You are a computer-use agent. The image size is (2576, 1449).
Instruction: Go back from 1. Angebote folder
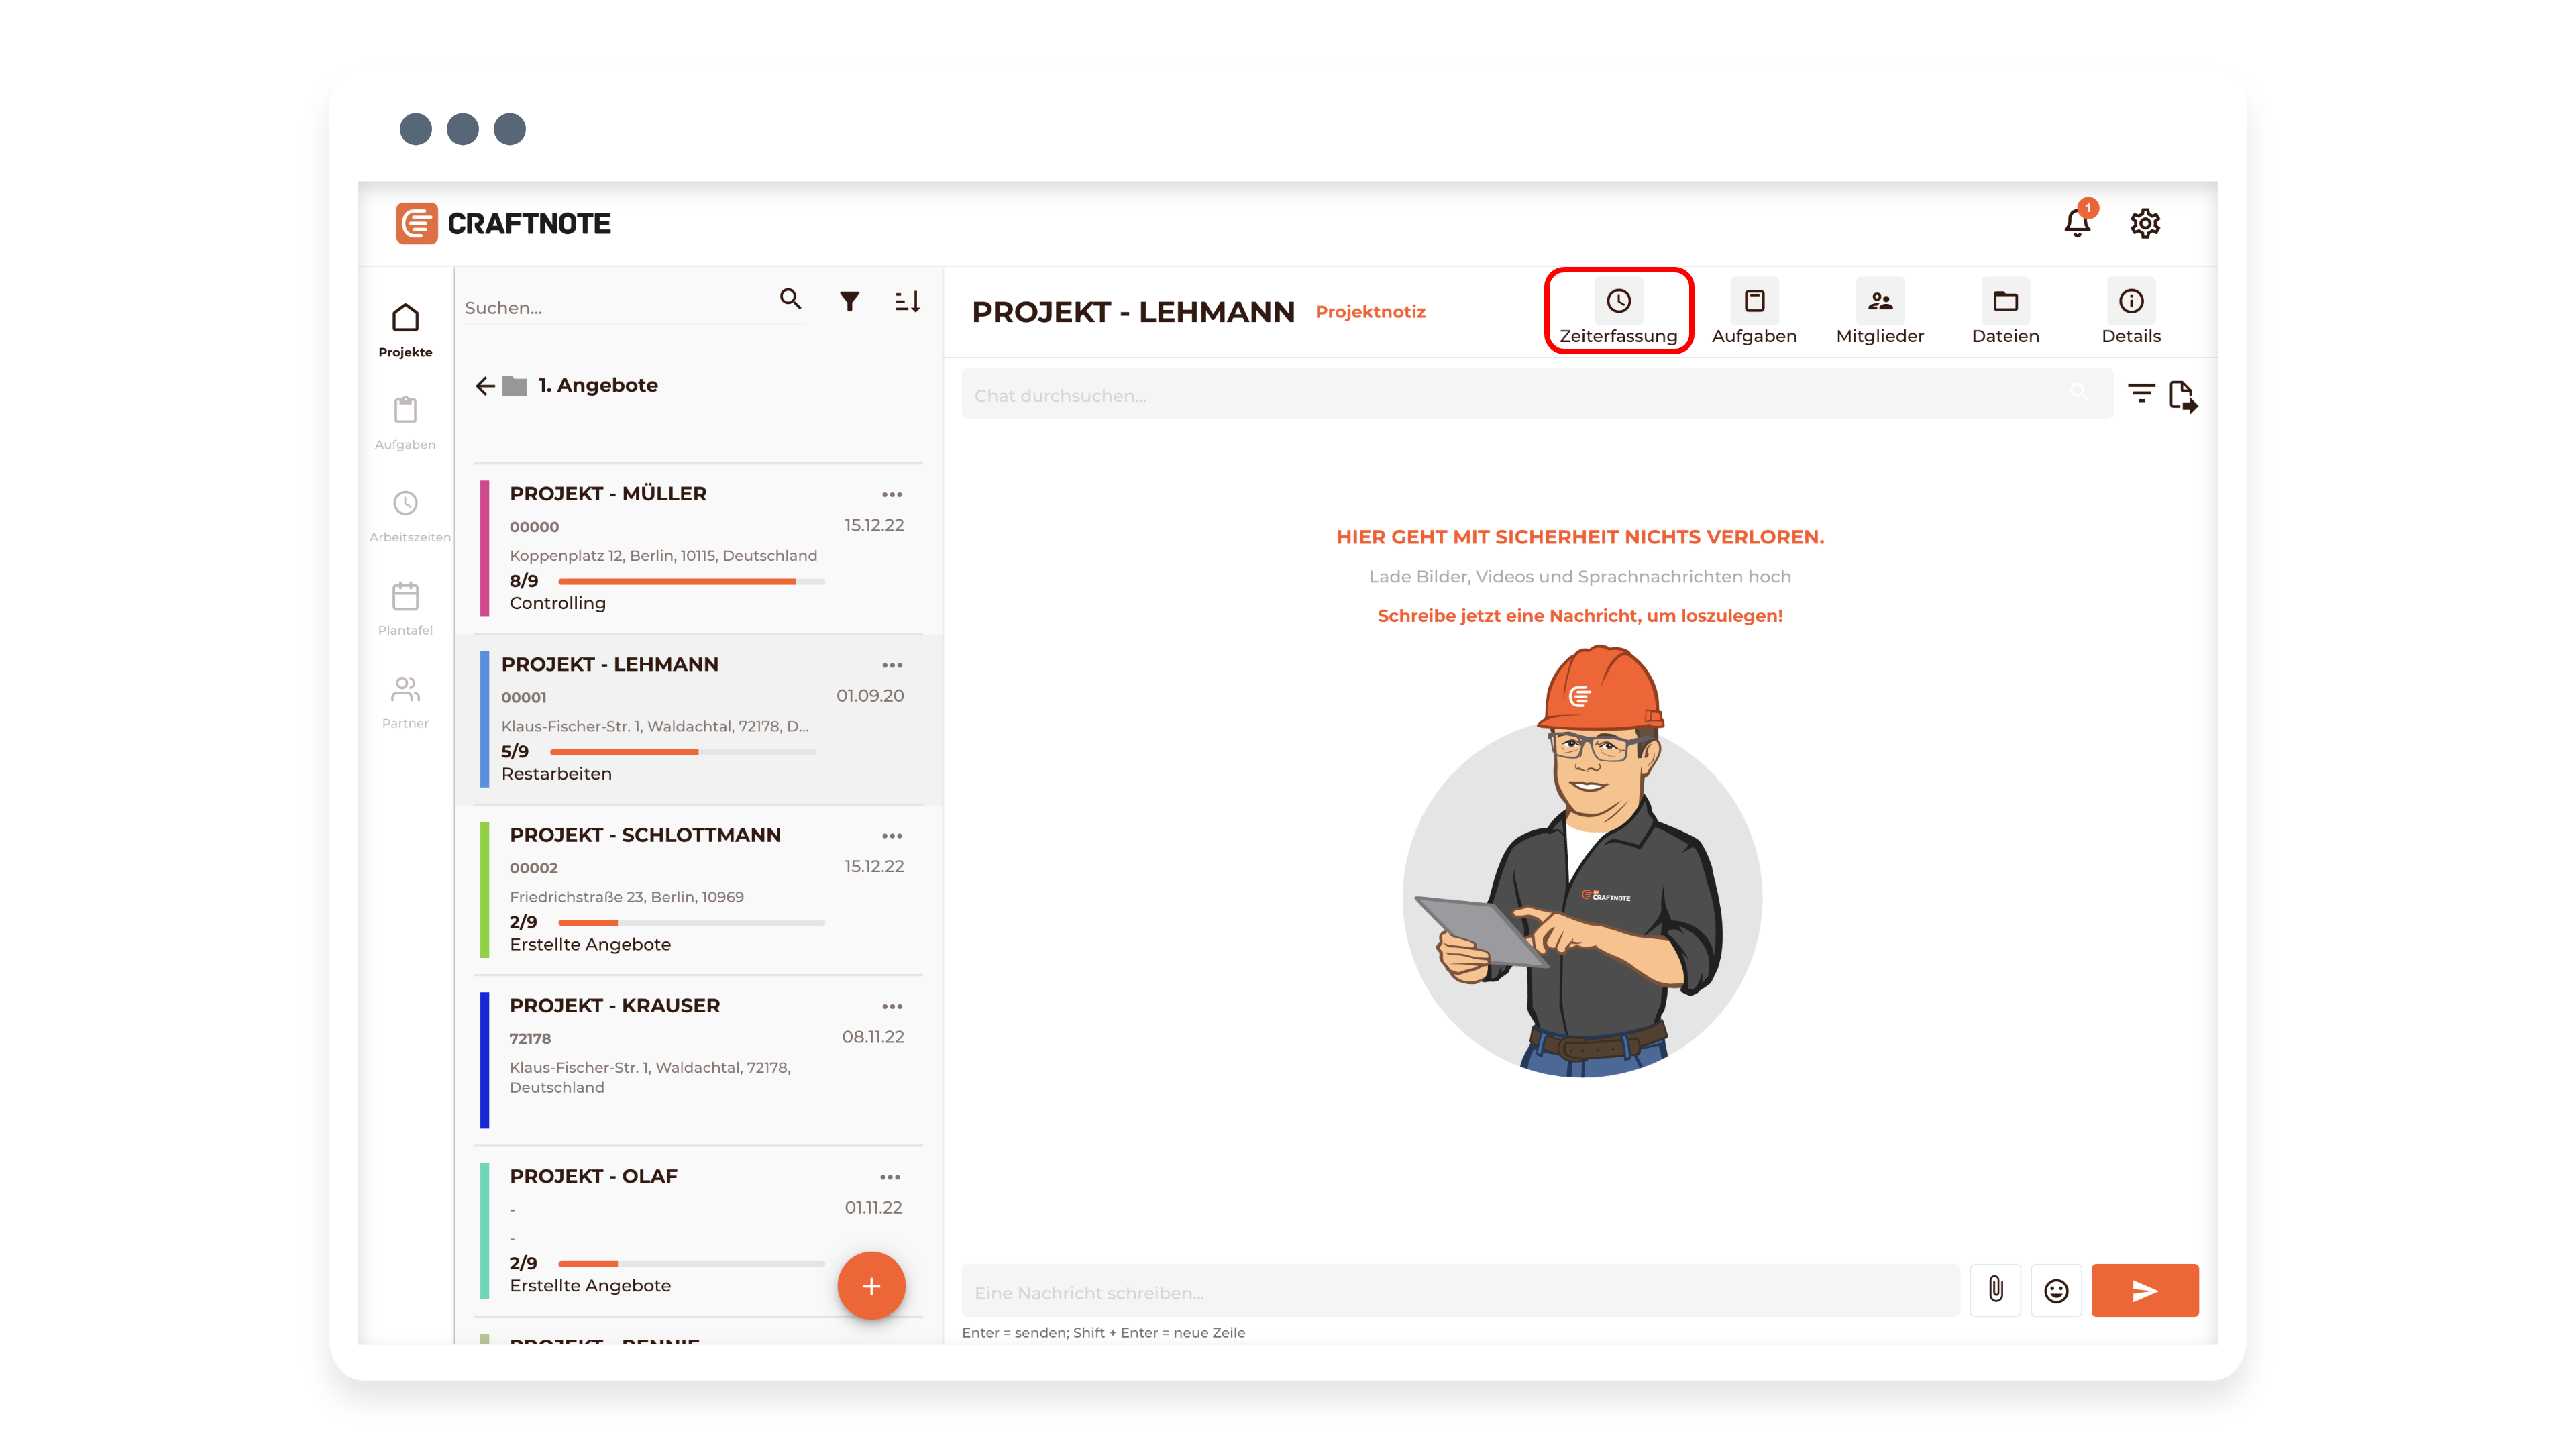486,386
